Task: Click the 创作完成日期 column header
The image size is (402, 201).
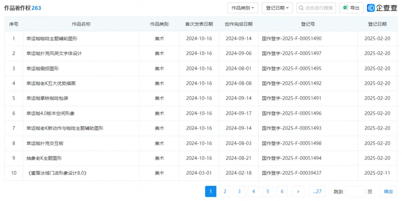Action: (x=239, y=24)
